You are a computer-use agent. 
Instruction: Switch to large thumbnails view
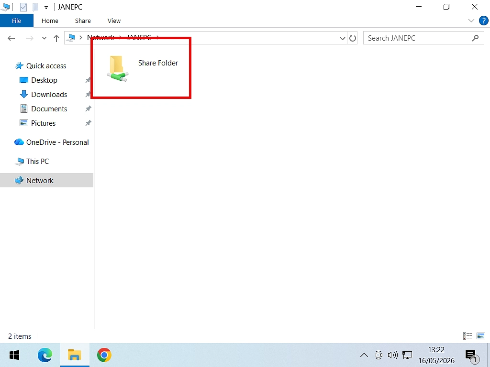[480, 336]
